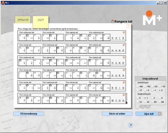This screenshot has width=168, height=133.
Task: Click the M+ logo at top right
Action: [152, 18]
